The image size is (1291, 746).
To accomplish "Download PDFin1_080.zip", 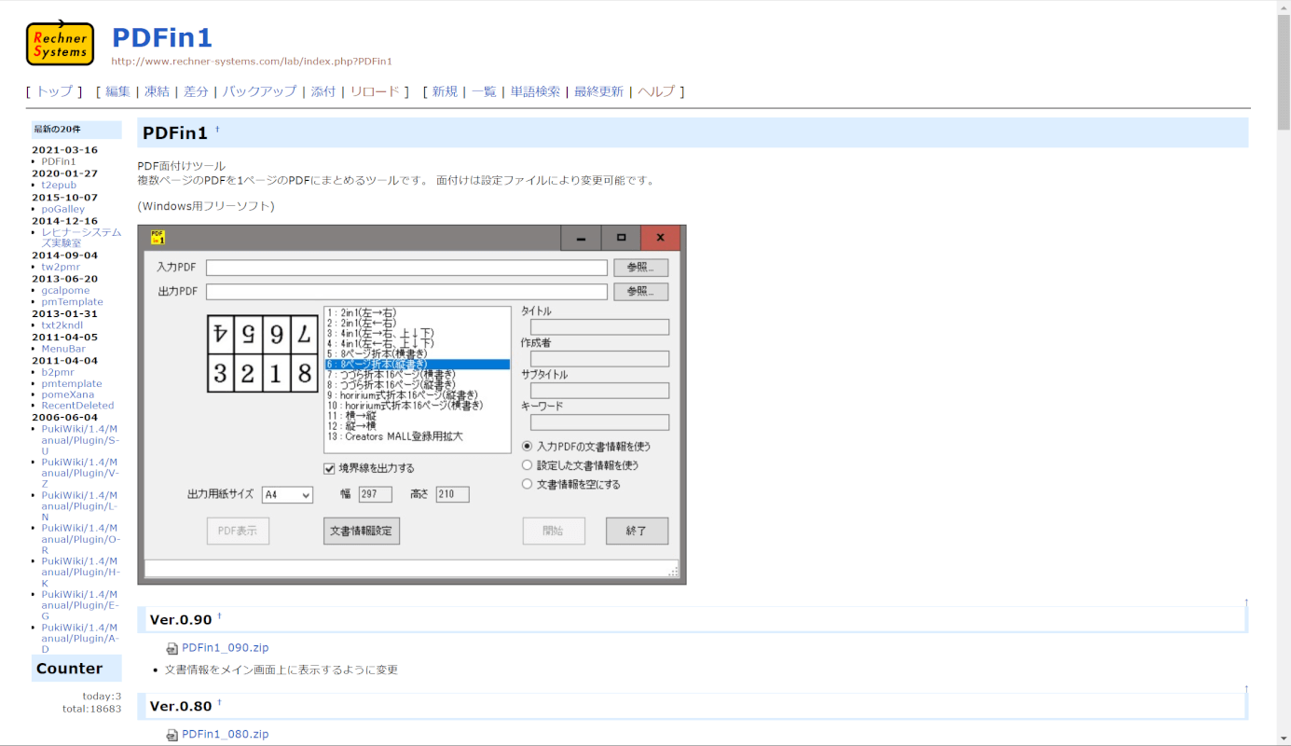I will 225,735.
